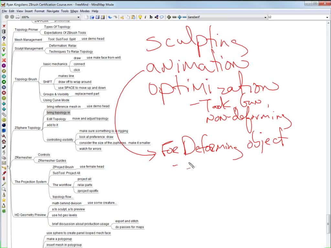Open the font size 12 dropdown

298,17
